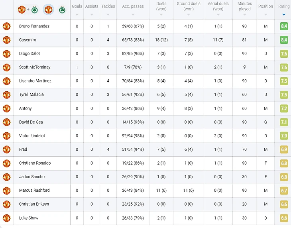Open Marcus Rashford's player link
The height and width of the screenshot is (228, 291).
click(x=35, y=191)
